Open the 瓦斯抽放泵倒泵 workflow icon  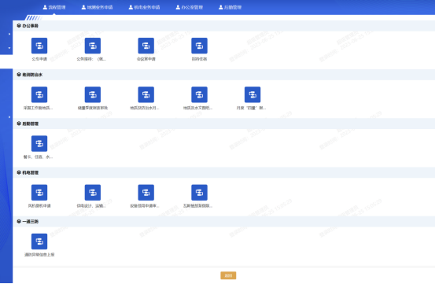(x=199, y=193)
